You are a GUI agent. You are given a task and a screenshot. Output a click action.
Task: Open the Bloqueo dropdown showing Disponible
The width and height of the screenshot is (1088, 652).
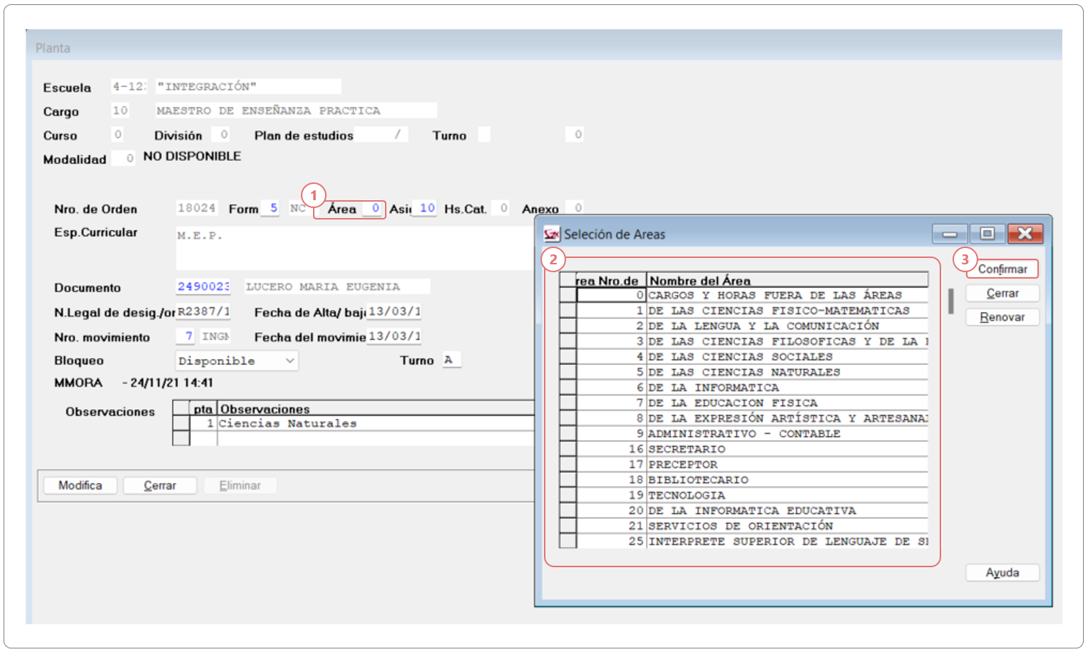237,361
